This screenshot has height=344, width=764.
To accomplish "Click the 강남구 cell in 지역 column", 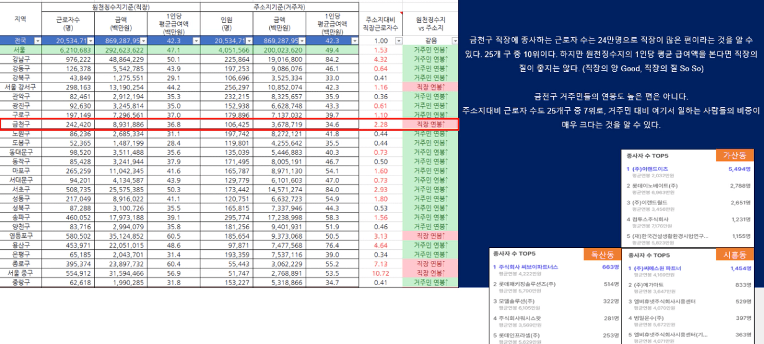I will tap(20, 58).
